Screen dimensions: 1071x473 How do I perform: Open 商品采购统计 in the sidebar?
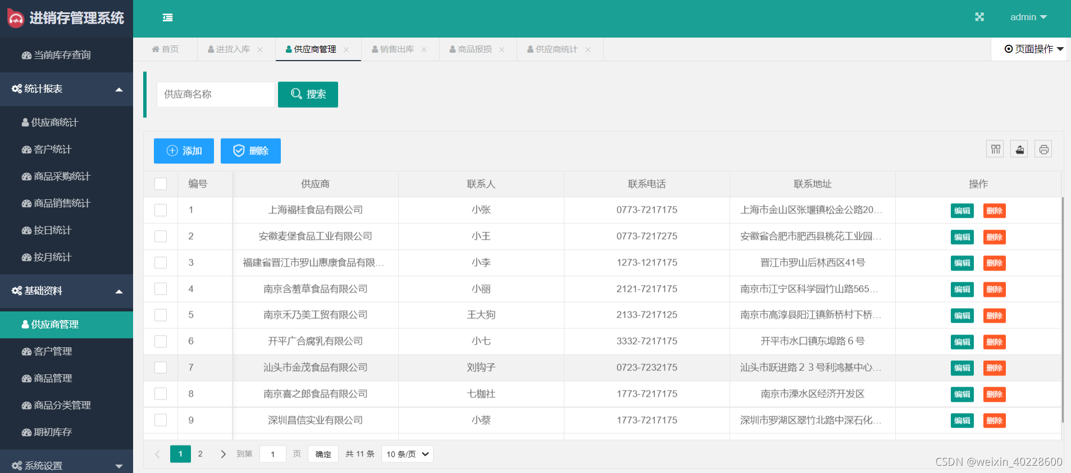[66, 176]
